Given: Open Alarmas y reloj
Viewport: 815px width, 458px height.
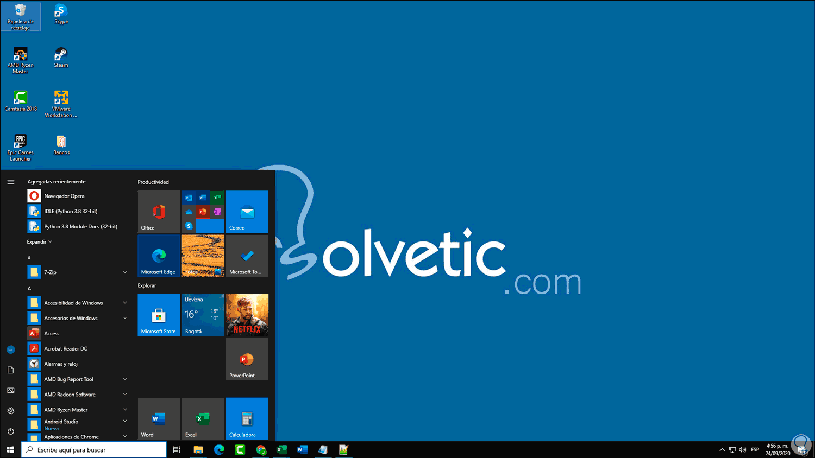Looking at the screenshot, I should (x=78, y=364).
